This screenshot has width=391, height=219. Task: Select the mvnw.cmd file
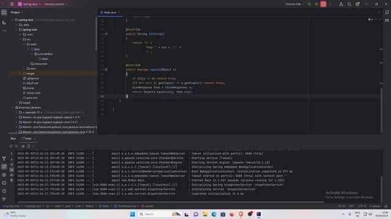click(x=31, y=93)
